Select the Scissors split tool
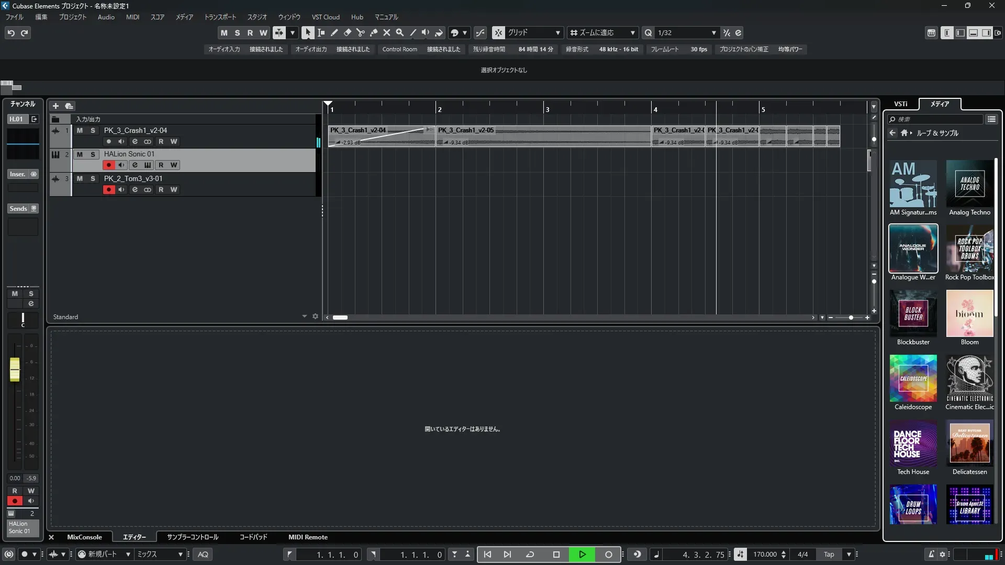This screenshot has height=565, width=1005. click(x=360, y=32)
